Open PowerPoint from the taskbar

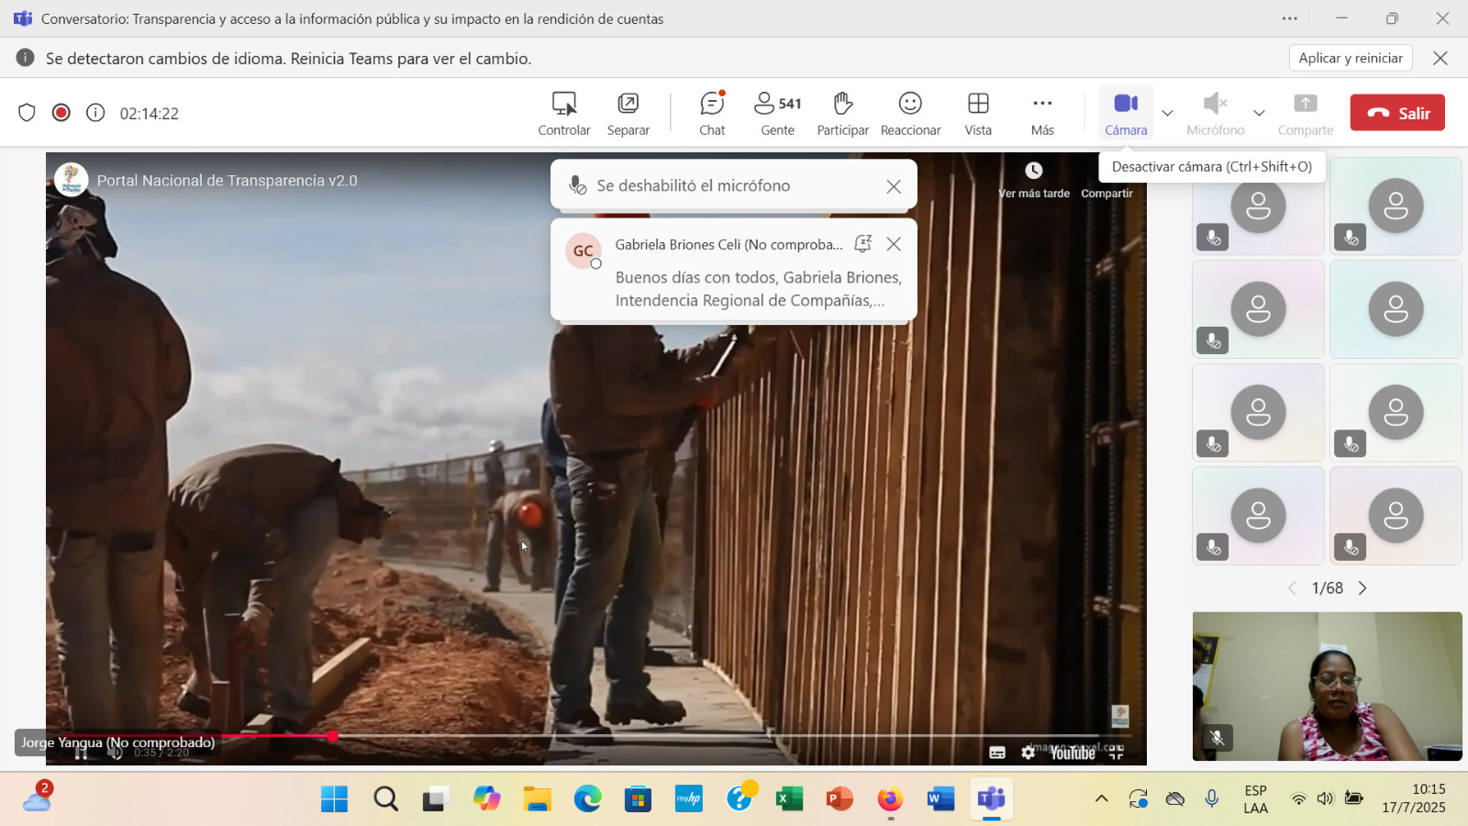pyautogui.click(x=839, y=799)
